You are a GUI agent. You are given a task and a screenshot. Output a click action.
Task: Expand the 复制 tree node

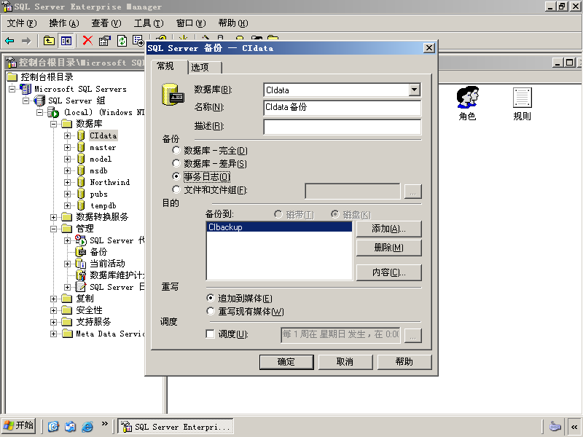[53, 299]
